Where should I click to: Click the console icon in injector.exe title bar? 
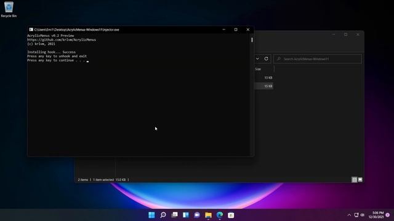click(31, 29)
